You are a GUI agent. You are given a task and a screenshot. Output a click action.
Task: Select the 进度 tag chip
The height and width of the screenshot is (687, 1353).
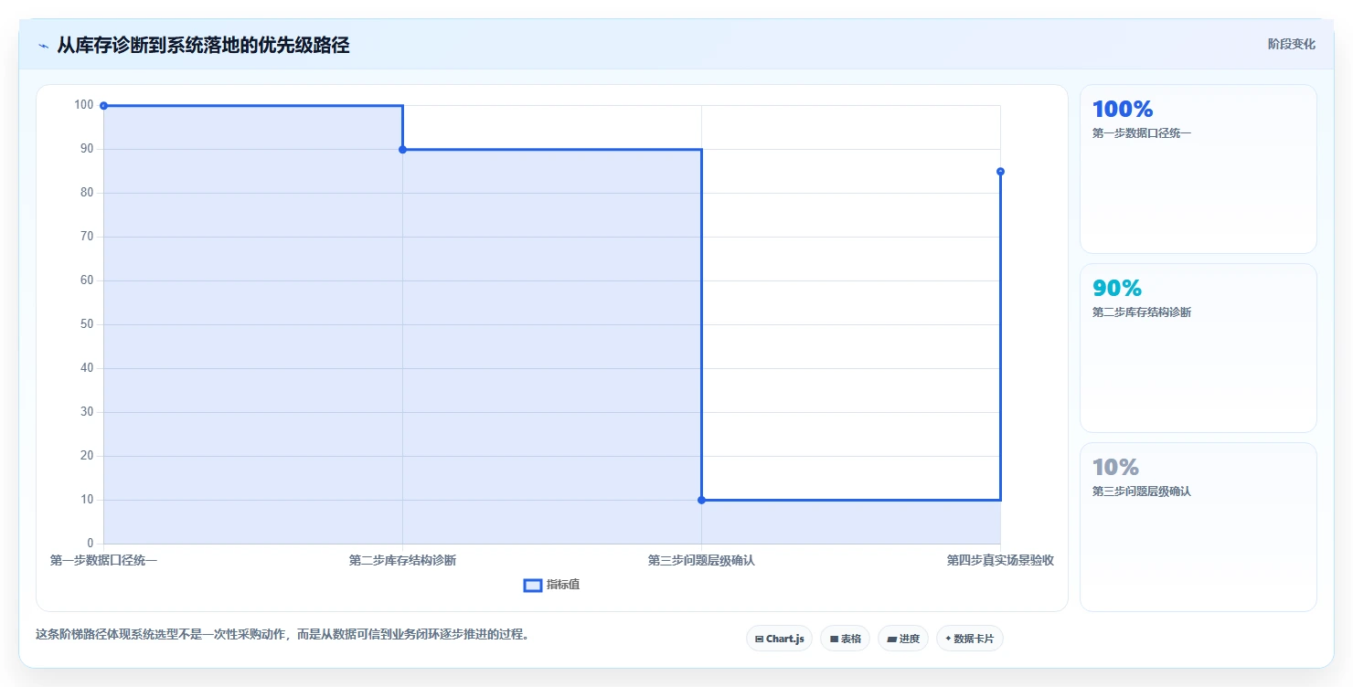tap(903, 639)
